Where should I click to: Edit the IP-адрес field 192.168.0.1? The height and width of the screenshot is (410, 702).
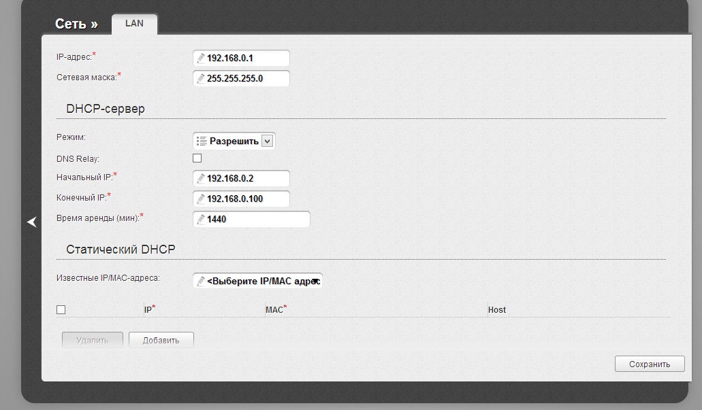[241, 58]
